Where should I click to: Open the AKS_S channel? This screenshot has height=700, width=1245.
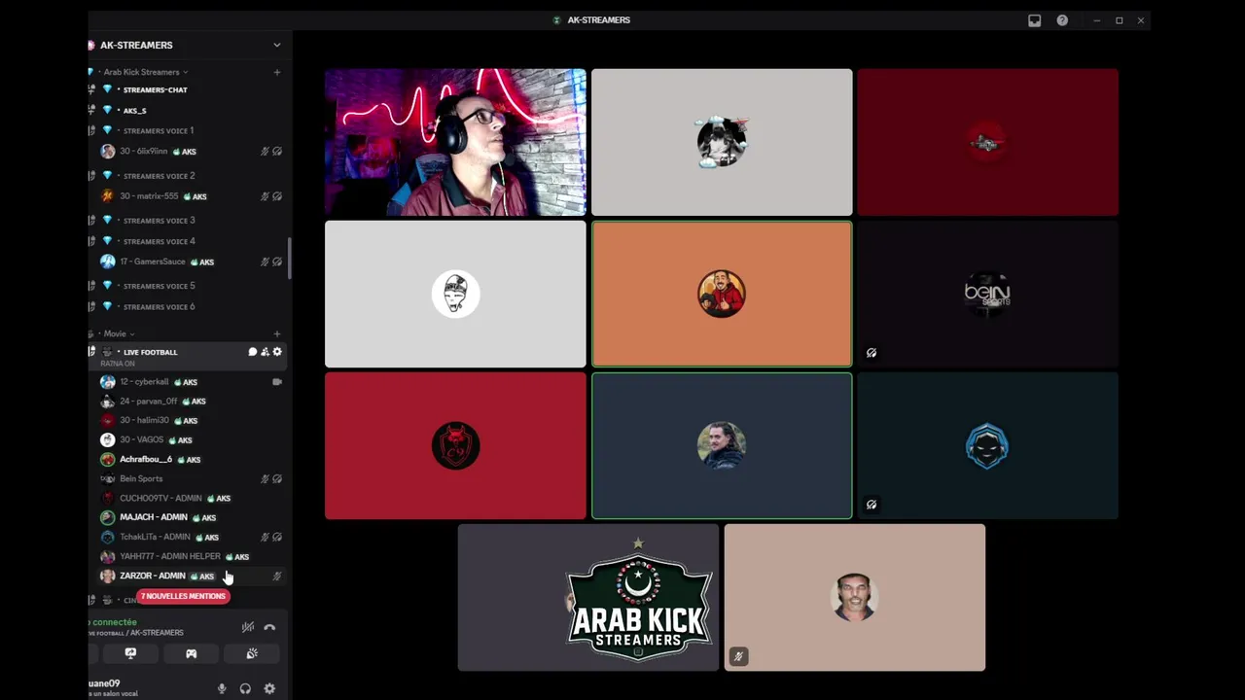tap(134, 111)
